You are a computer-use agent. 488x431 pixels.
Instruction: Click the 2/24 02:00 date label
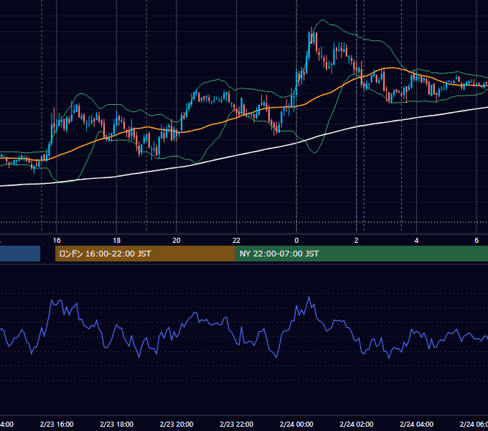tap(357, 424)
